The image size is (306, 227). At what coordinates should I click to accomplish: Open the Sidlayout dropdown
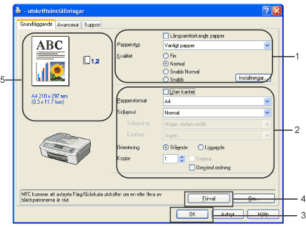click(217, 113)
